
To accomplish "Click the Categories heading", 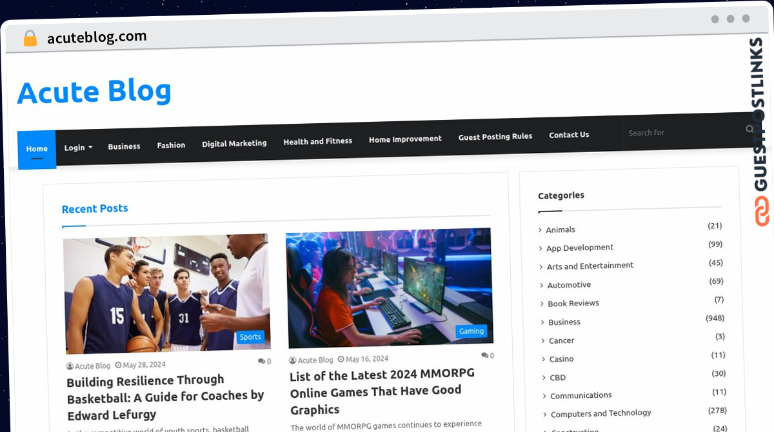I will [x=561, y=195].
